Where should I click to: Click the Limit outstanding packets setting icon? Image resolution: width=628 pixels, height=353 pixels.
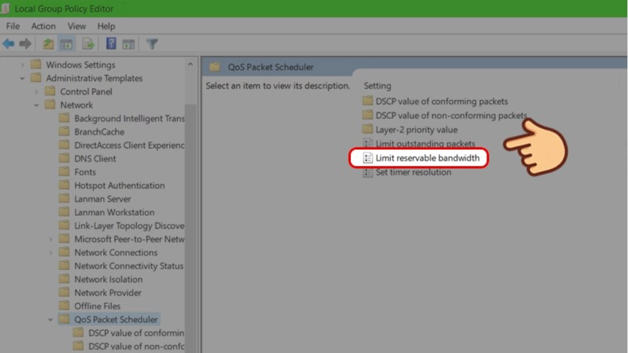[368, 143]
